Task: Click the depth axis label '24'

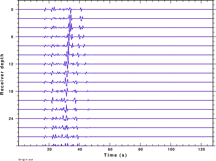Action: click(11, 119)
